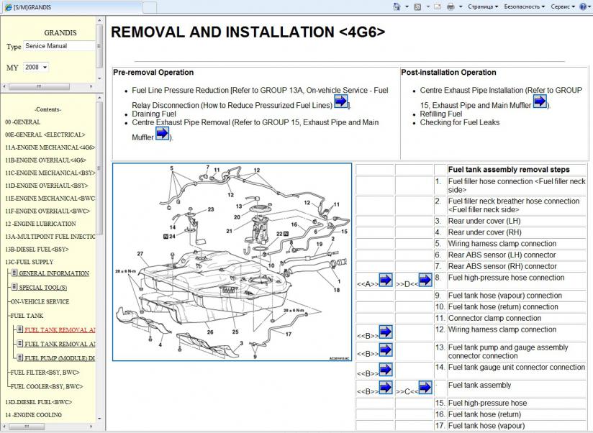Screen dimensions: 593x433
Task: Open the Print button dropdown arrow
Action: 461,6
